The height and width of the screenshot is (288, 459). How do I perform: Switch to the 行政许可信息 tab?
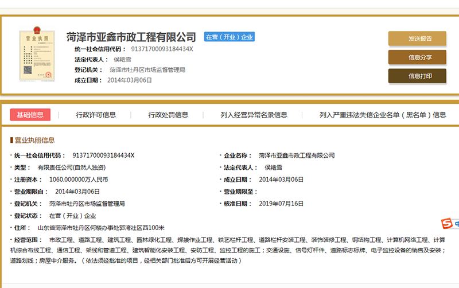96,115
